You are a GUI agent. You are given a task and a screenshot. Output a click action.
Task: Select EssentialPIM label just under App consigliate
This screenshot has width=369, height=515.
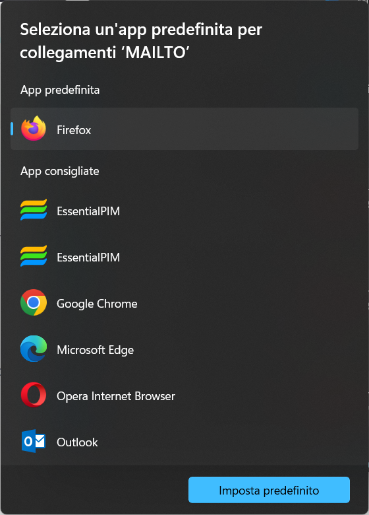(x=88, y=211)
